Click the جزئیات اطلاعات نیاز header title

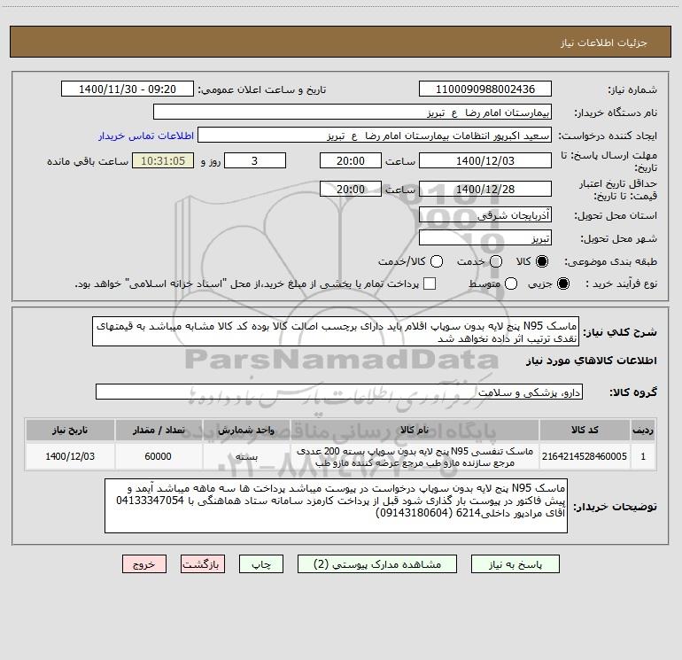click(x=604, y=43)
